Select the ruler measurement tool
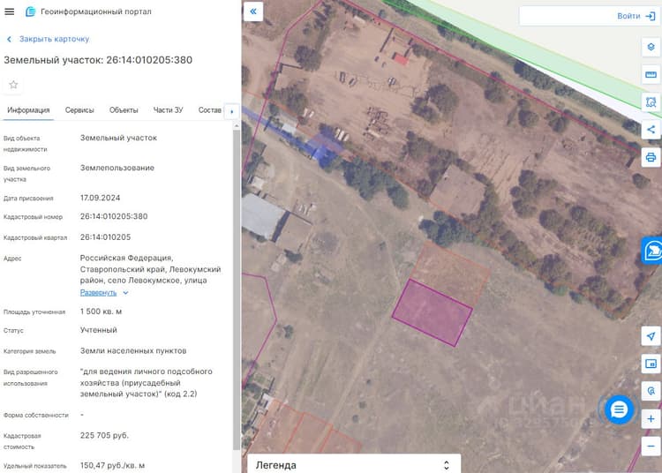The width and height of the screenshot is (662, 473). (651, 75)
